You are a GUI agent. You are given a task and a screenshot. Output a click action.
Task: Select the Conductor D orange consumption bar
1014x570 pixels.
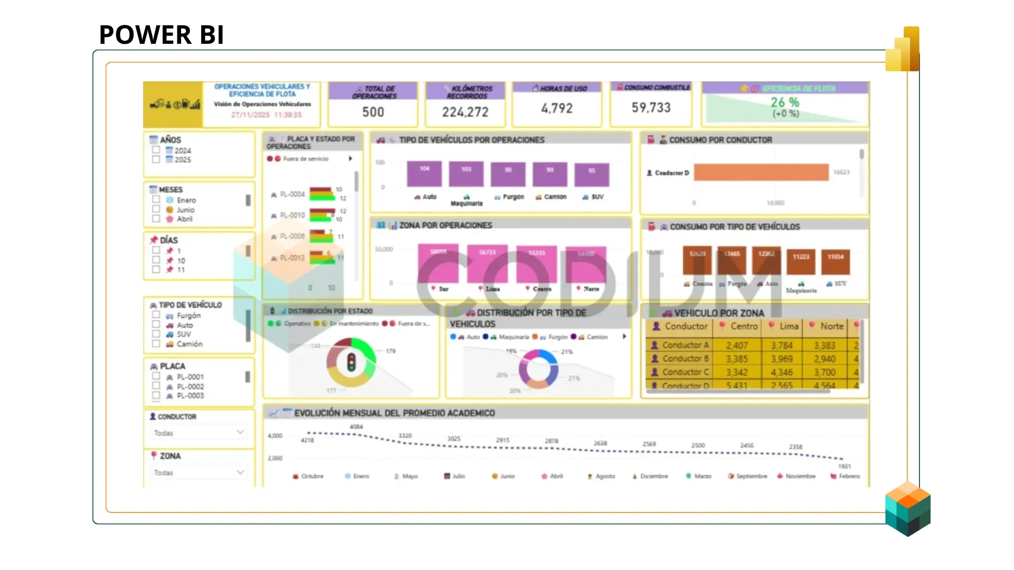(x=761, y=172)
